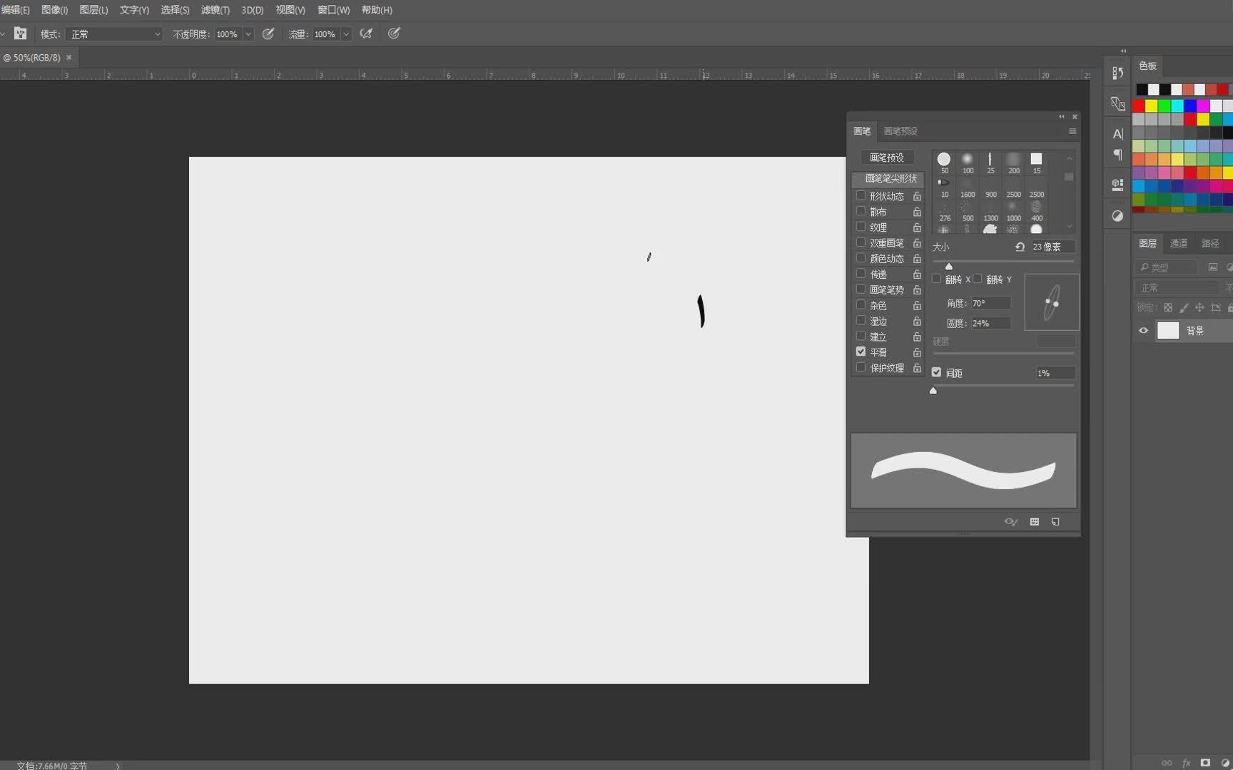Switch to the 画笔预设 tab
1233x770 pixels.
pyautogui.click(x=900, y=131)
